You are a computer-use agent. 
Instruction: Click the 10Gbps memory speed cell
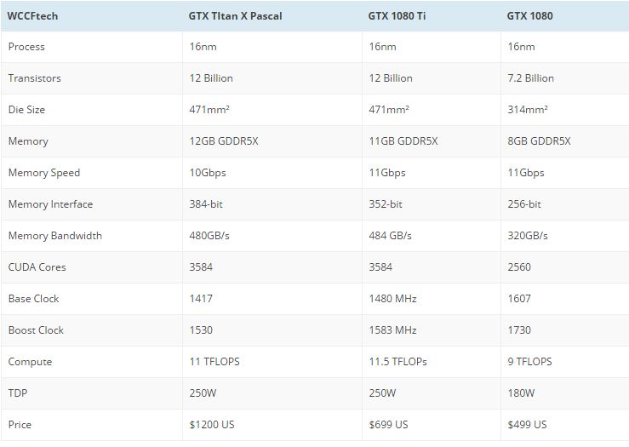coord(207,173)
